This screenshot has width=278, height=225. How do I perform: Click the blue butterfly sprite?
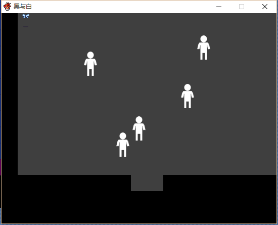coord(26,16)
